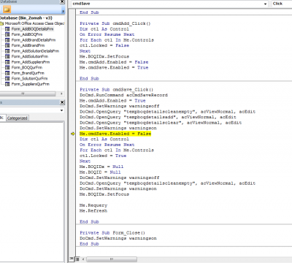
Task: Close the Project Explorer panel
Action: tap(62, 1)
